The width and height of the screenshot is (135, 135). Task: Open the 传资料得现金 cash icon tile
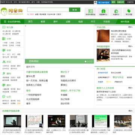(x=90, y=12)
